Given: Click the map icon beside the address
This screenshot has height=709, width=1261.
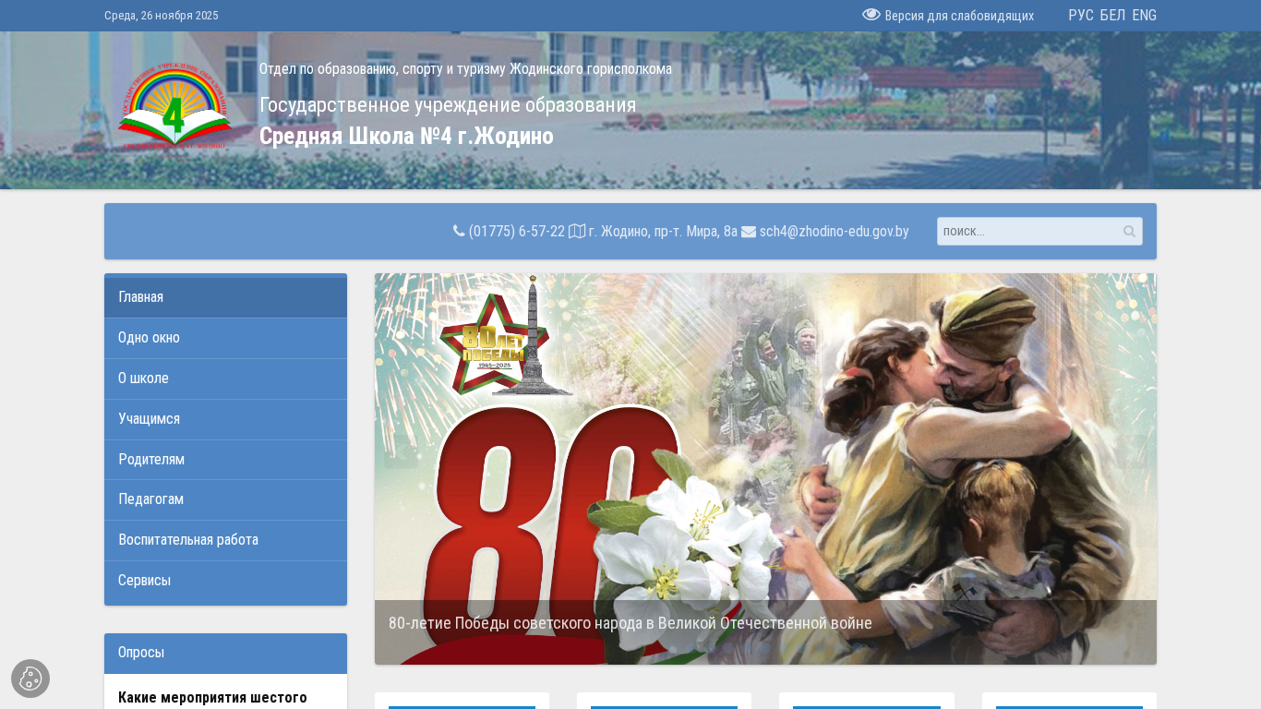Looking at the screenshot, I should pos(577,231).
